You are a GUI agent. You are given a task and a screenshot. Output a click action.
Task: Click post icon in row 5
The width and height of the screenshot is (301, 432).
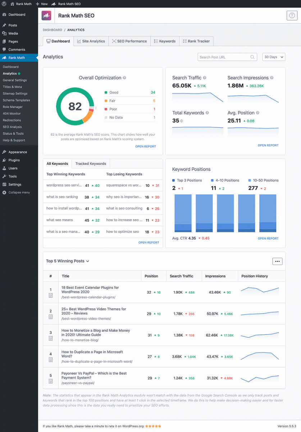coord(51,381)
